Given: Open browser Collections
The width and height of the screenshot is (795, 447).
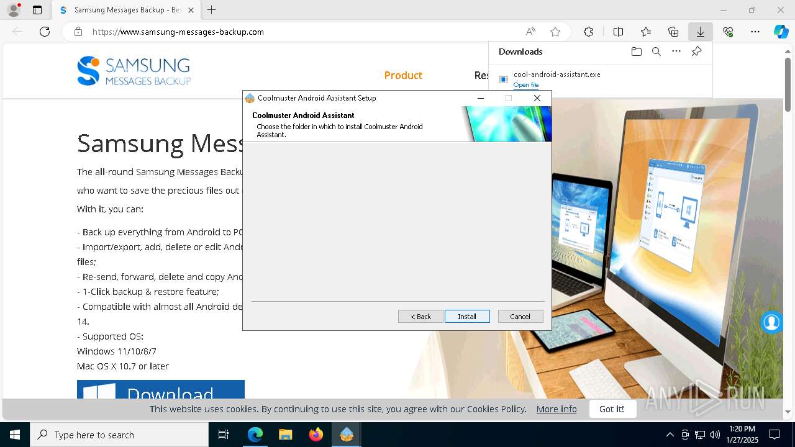Looking at the screenshot, I should (x=673, y=32).
